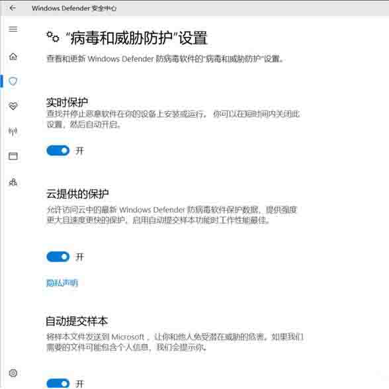Open the Firewall & network protection antenna icon
The height and width of the screenshot is (389, 389).
coord(13,131)
